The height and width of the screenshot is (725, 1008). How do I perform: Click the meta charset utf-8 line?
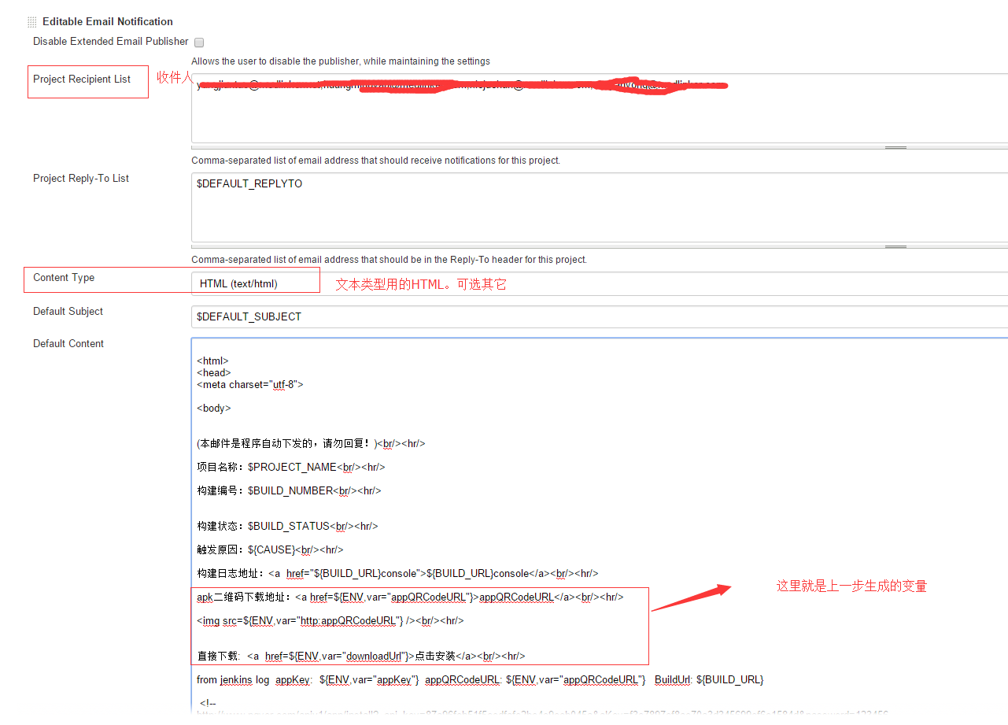point(250,385)
